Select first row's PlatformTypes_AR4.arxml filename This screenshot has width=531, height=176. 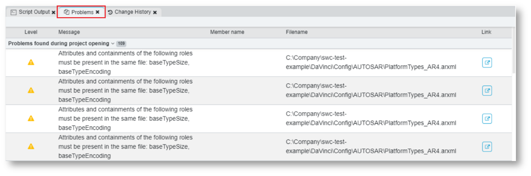[x=371, y=63]
